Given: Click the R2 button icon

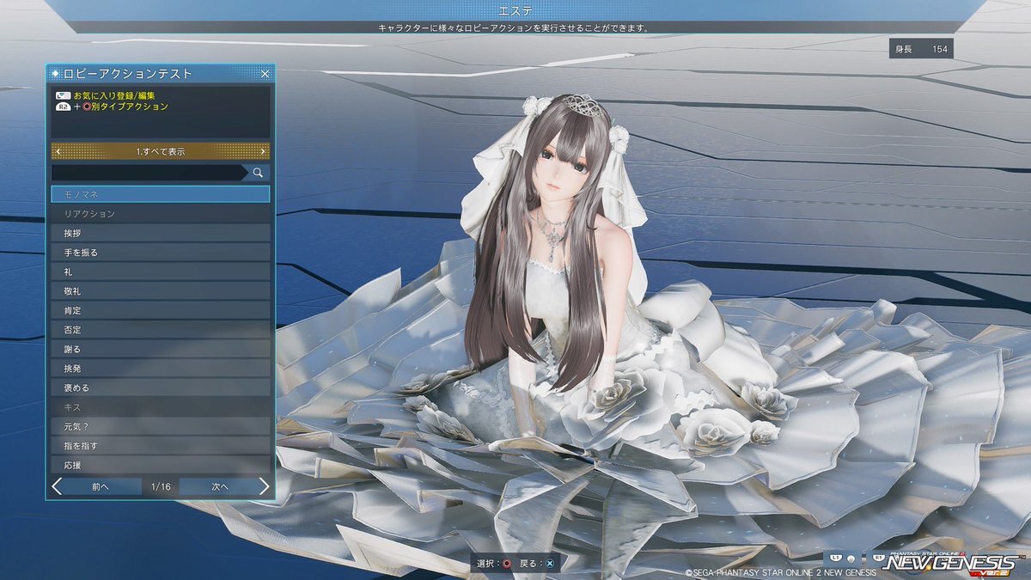Looking at the screenshot, I should (63, 107).
